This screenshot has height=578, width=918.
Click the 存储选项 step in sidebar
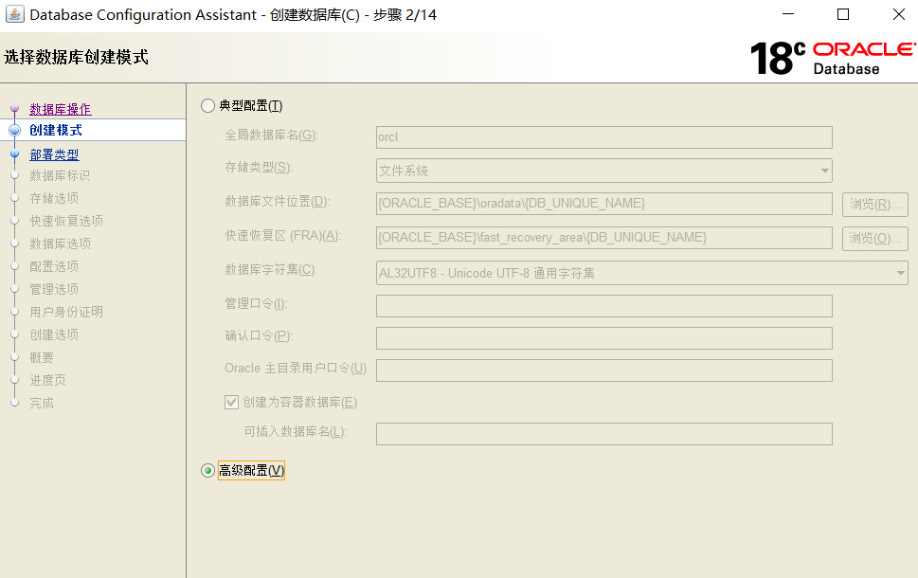pos(54,199)
